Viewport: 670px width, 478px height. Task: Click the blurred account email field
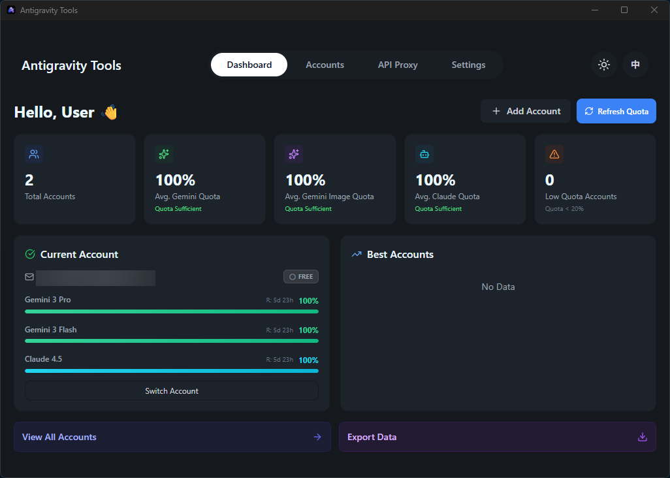pos(96,278)
